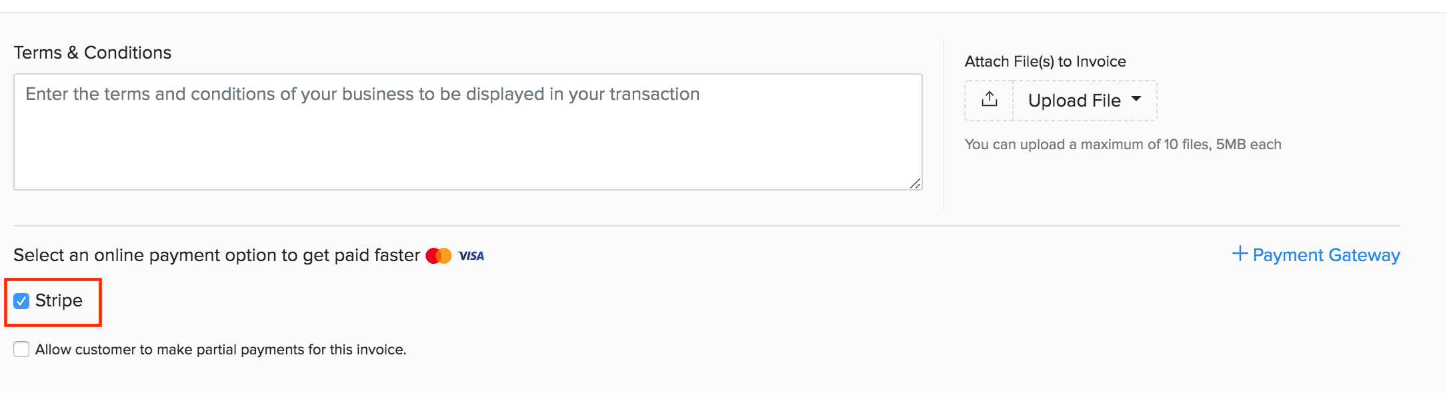Click the plus icon beside Payment Gateway

click(1240, 254)
